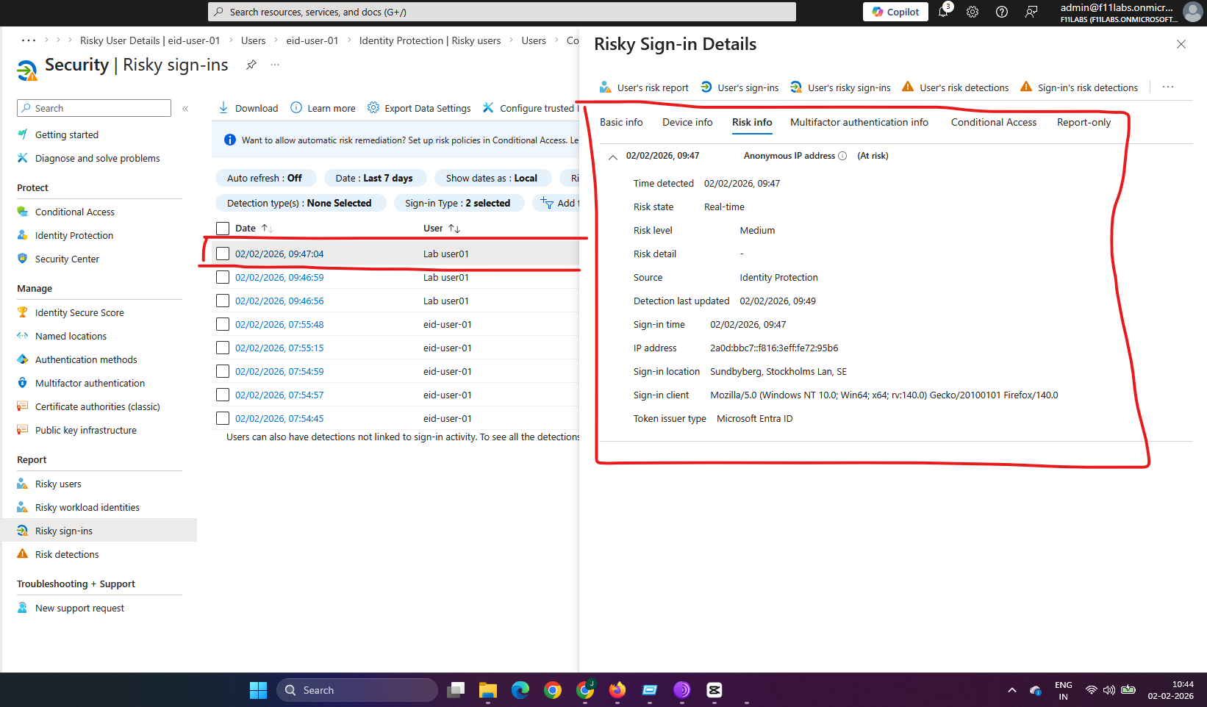Tick checkbox for 02/02/2026, 09:47:04 sign-in
Viewport: 1207px width, 707px height.
[223, 254]
